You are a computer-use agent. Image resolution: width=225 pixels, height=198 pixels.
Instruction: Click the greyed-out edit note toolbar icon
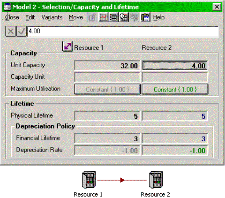(92, 17)
